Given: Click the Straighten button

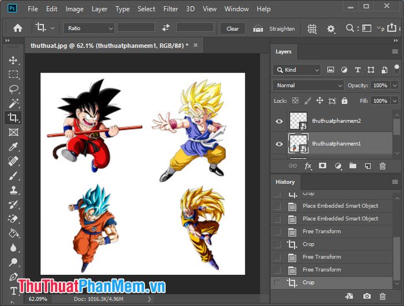Looking at the screenshot, I should tap(282, 29).
